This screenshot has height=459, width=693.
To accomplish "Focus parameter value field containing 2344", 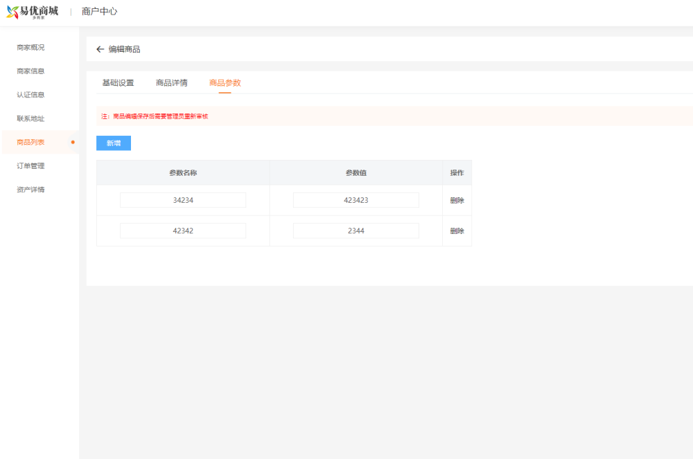I will tap(356, 231).
